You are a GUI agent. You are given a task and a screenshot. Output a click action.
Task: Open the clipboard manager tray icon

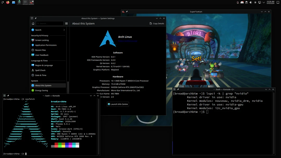pos(246,2)
